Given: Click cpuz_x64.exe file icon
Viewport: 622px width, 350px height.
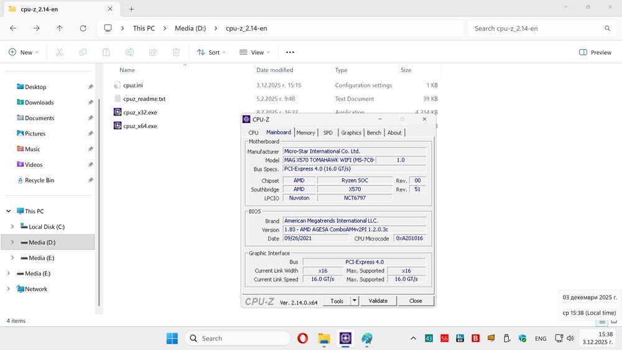Looking at the screenshot, I should point(118,126).
